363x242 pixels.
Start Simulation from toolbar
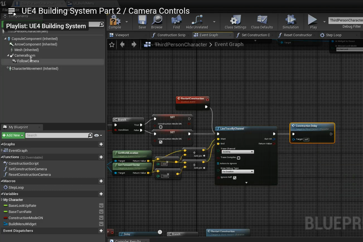click(x=290, y=21)
